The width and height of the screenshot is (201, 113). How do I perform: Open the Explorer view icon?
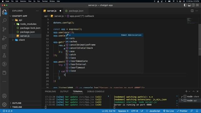[x=4, y=12]
